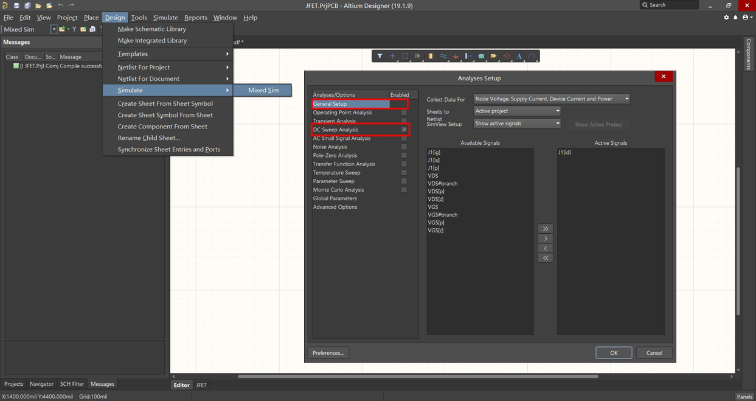Click the selection filter funnel icon
Viewport: 756px width, 401px height.
coord(380,56)
